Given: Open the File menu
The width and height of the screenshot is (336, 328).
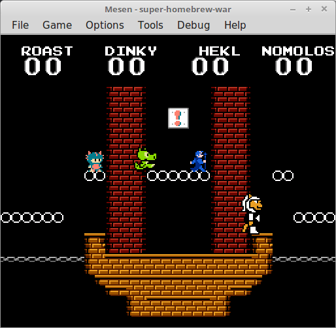Looking at the screenshot, I should [20, 25].
